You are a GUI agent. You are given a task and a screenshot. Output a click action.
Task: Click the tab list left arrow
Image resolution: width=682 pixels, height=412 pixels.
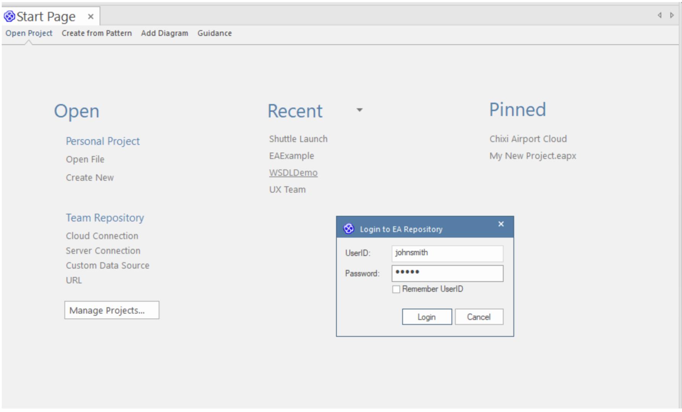659,15
